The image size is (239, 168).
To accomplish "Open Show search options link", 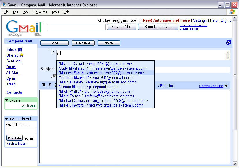I will pos(193,25).
